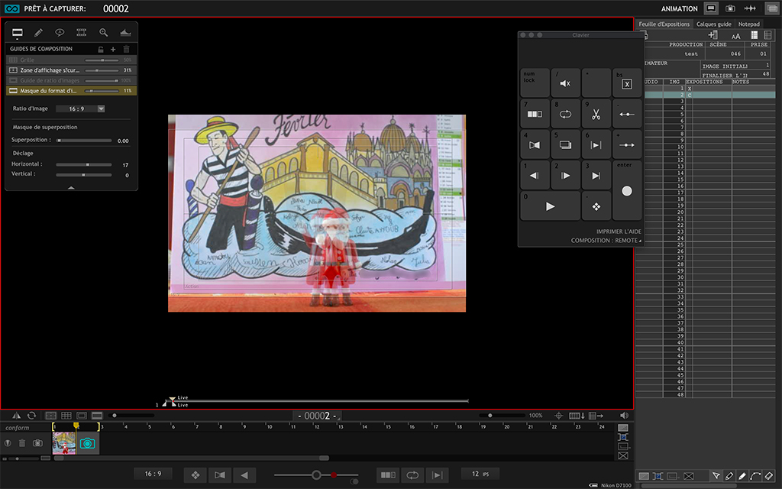The image size is (782, 489).
Task: Delete selected composition guide with trash icon
Action: [x=126, y=49]
